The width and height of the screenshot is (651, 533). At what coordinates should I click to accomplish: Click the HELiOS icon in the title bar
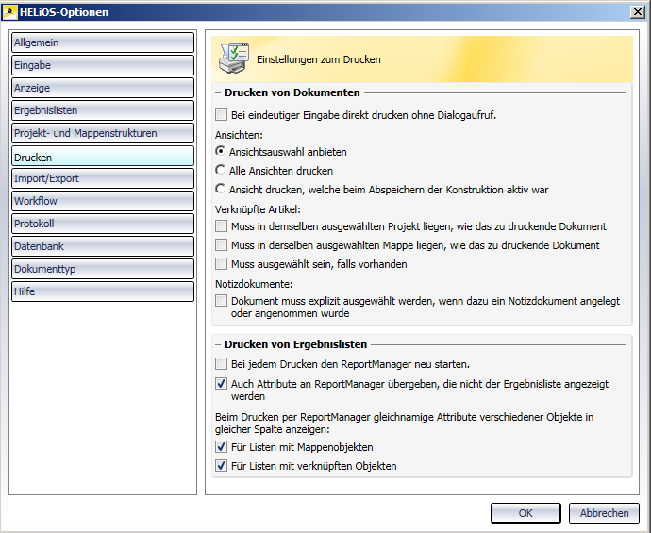coord(10,12)
